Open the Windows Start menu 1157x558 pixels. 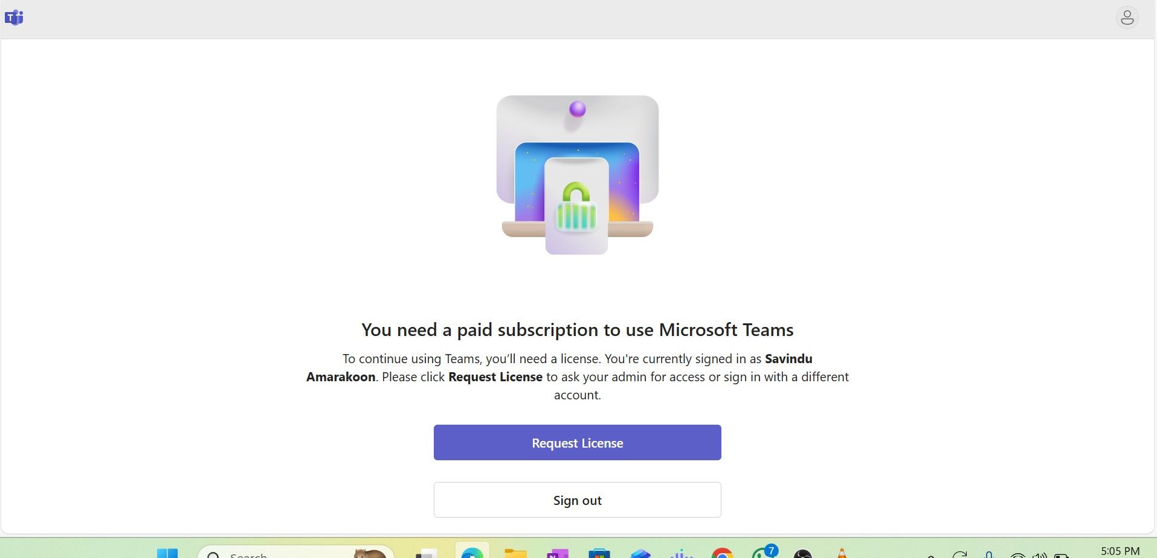(167, 553)
